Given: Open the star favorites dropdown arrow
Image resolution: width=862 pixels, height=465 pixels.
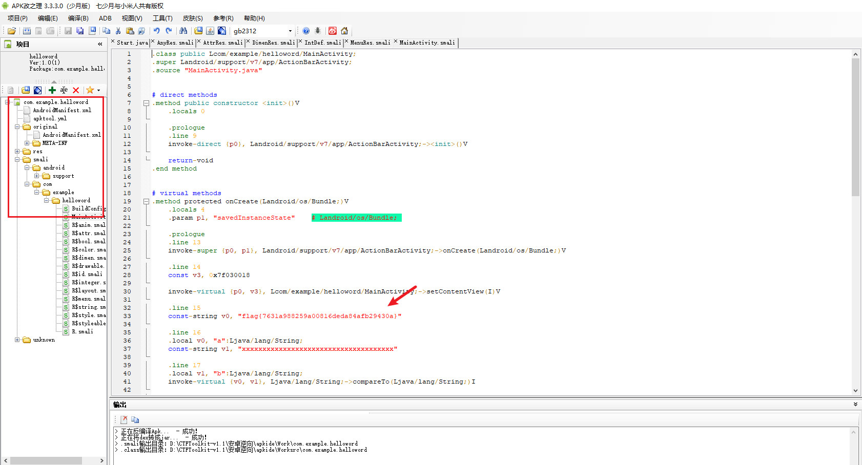Looking at the screenshot, I should [x=98, y=90].
